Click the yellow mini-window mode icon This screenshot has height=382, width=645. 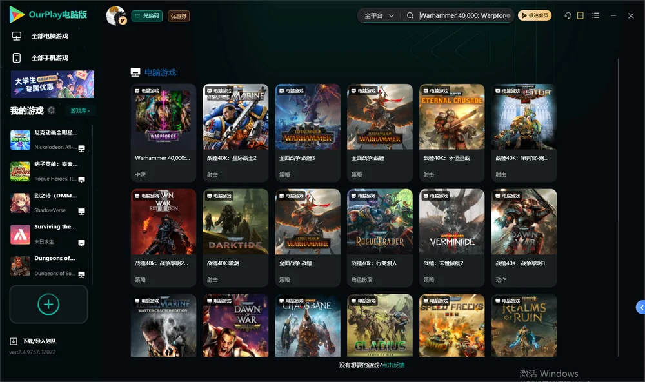pos(580,15)
